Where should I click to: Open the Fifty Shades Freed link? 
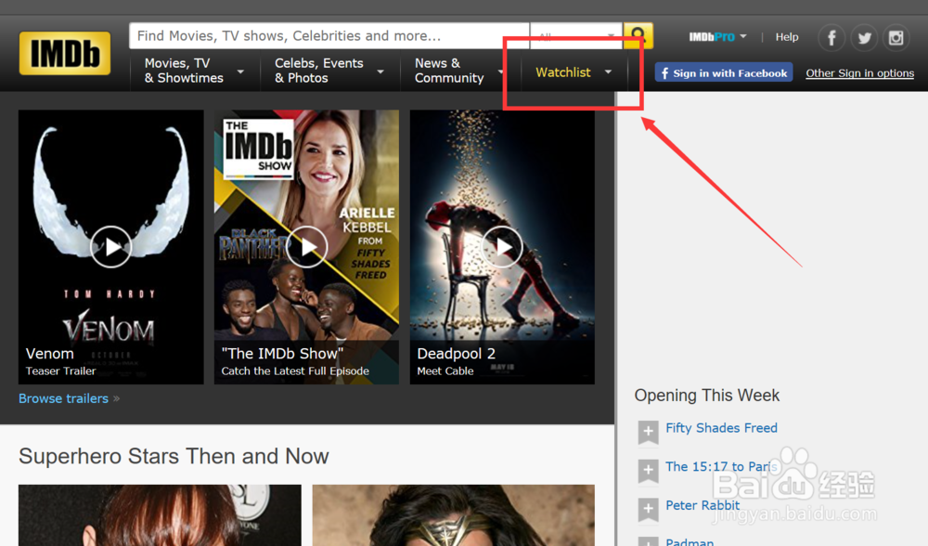pyautogui.click(x=721, y=427)
